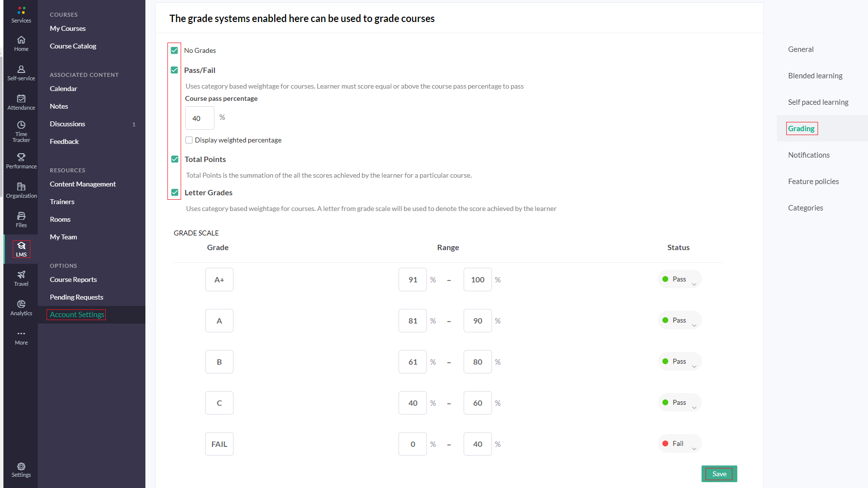This screenshot has height=488, width=868.
Task: Click the Discussions count badge 1
Action: 134,124
